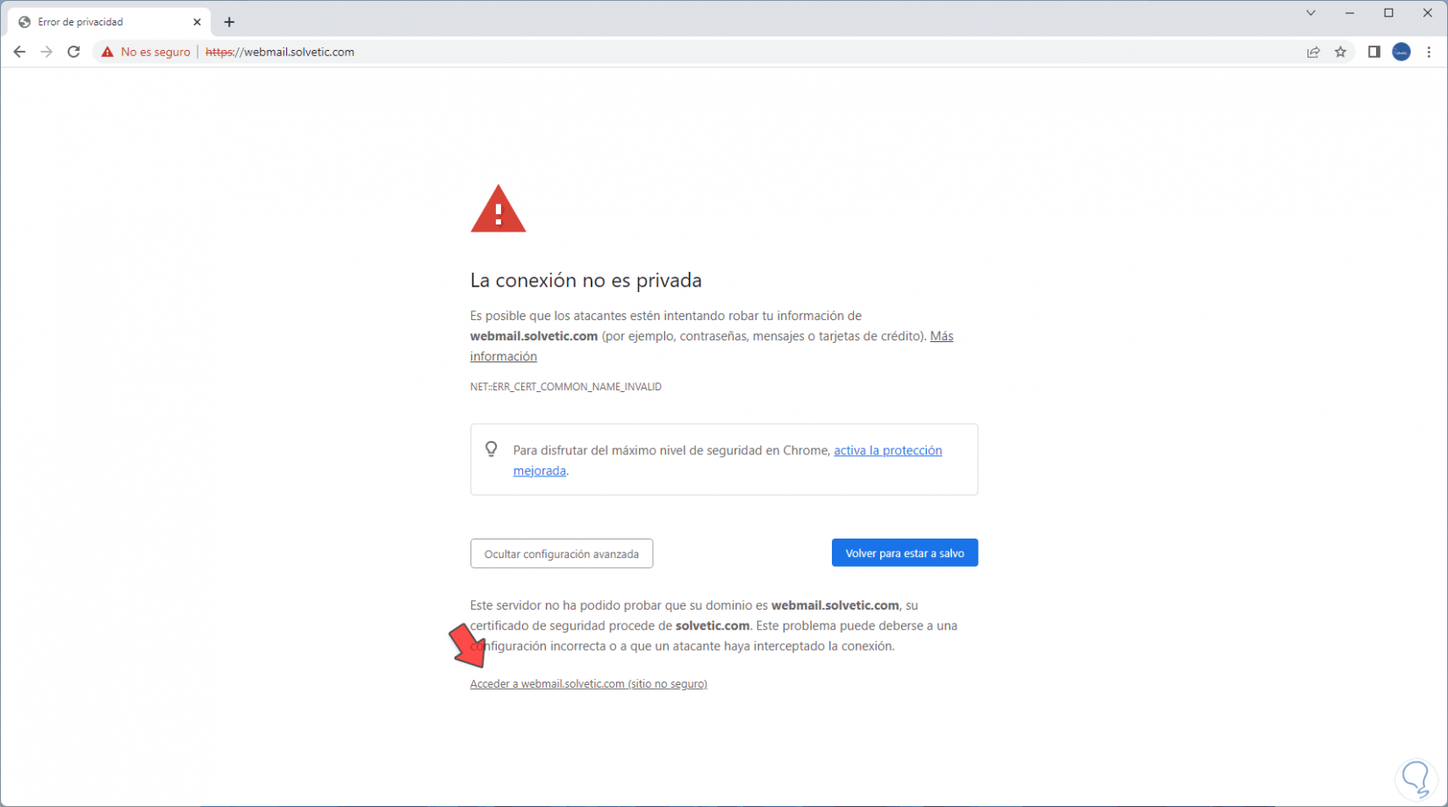Image resolution: width=1448 pixels, height=807 pixels.
Task: Bookmark this page with the star
Action: 1341,52
